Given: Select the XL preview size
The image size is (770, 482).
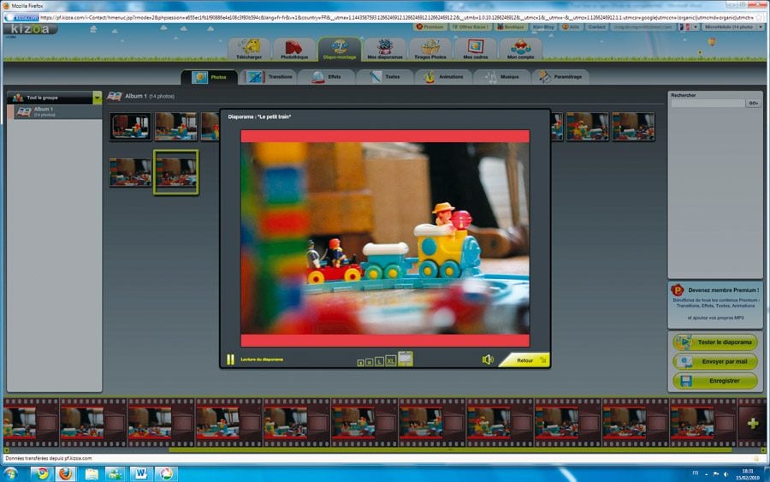Looking at the screenshot, I should pos(390,361).
